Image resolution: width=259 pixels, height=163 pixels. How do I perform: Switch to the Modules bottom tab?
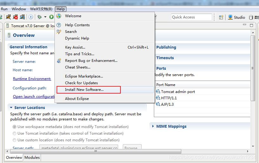32,157
